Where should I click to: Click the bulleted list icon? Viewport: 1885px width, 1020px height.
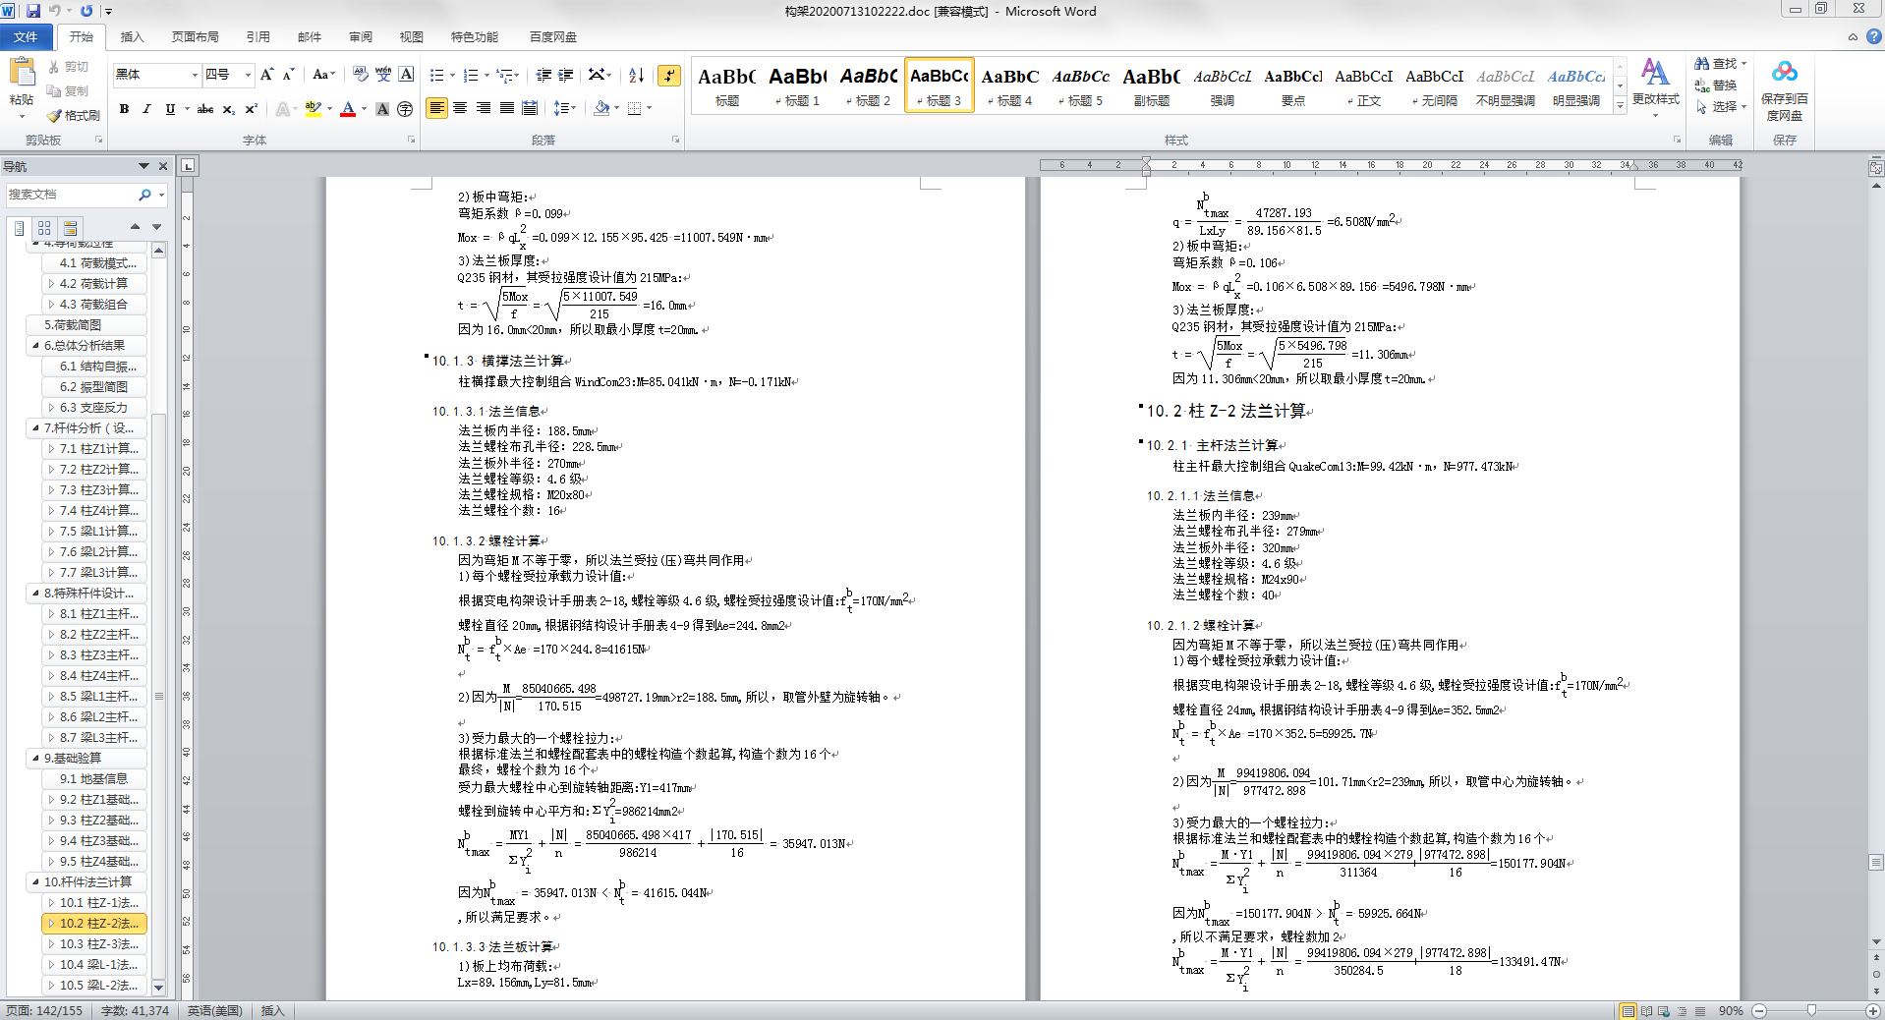click(437, 76)
